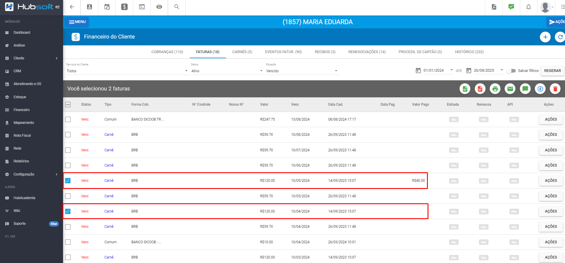Switch to the Renegociações (14) tab
The height and width of the screenshot is (263, 565).
[x=367, y=52]
